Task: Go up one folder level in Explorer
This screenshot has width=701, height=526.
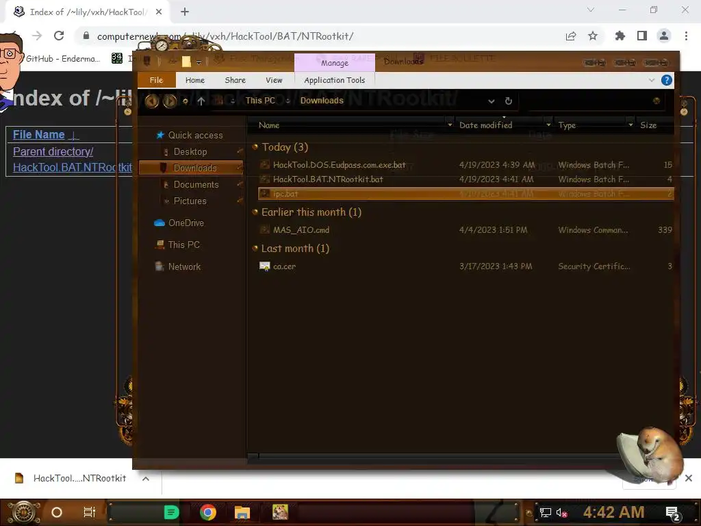Action: [x=201, y=101]
